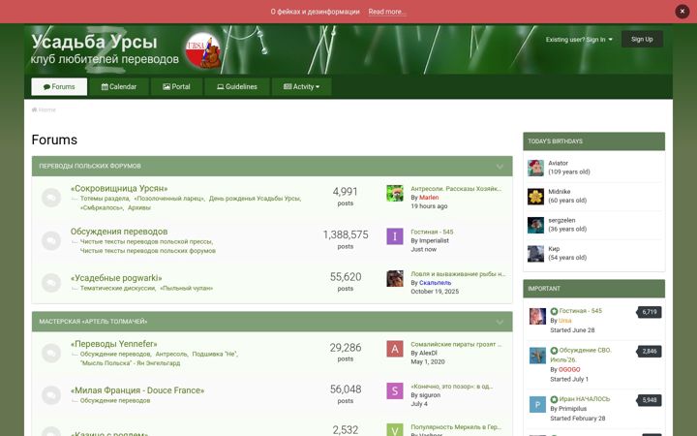Expand the Activity menu
The image size is (697, 436).
click(x=301, y=87)
